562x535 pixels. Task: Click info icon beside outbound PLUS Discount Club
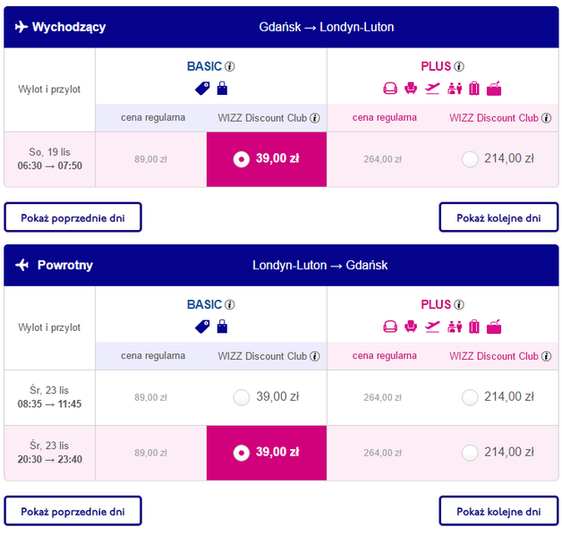coord(546,118)
